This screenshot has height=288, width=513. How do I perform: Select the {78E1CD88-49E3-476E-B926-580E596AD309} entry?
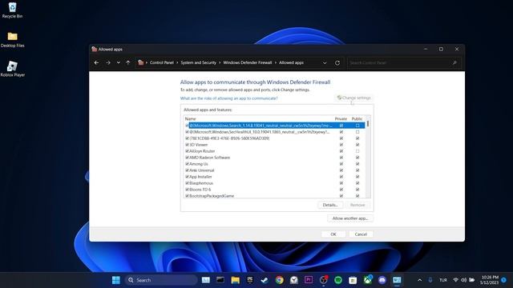(x=275, y=138)
